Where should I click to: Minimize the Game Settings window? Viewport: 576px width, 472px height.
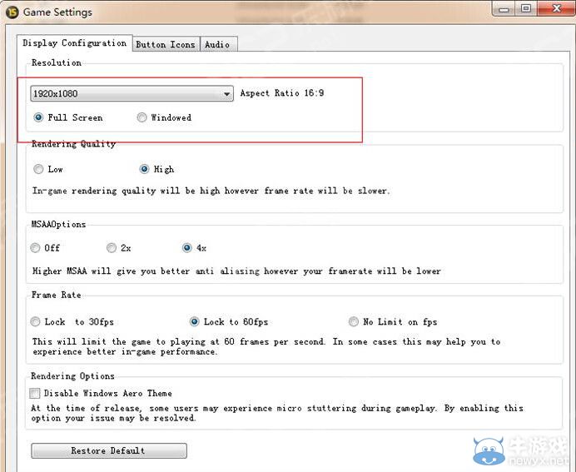[x=504, y=9]
